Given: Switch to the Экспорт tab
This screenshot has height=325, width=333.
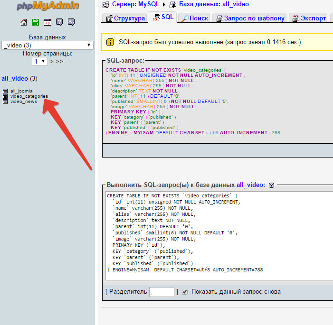Looking at the screenshot, I should tap(308, 18).
